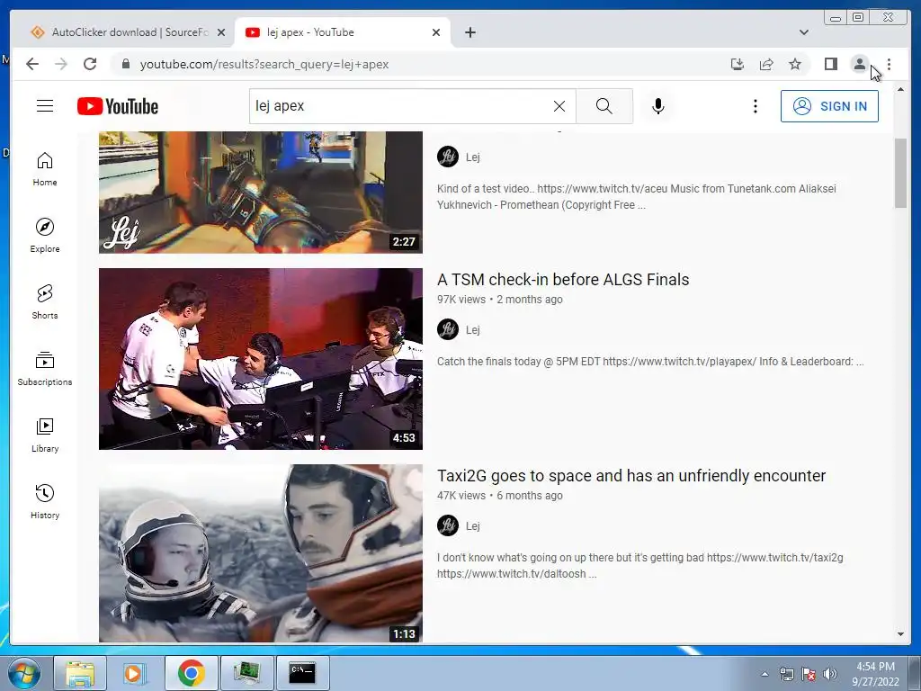Click the browser Back arrow
Viewport: 921px width, 691px height.
[32, 64]
